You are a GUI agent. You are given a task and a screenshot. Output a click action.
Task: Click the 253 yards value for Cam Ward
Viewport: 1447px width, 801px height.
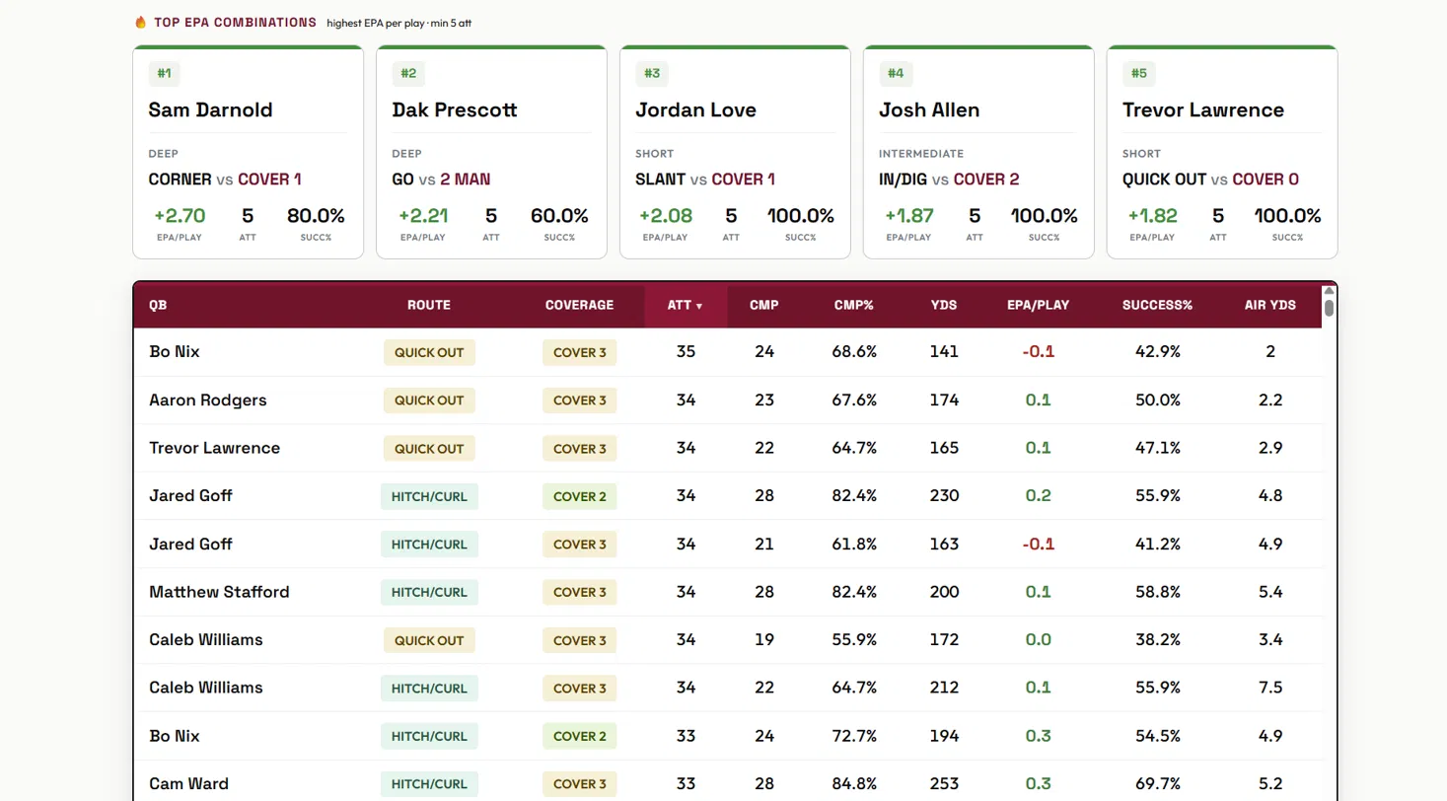point(944,784)
